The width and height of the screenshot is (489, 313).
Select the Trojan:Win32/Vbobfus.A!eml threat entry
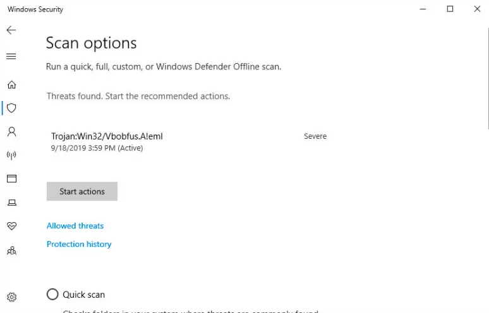click(x=107, y=136)
